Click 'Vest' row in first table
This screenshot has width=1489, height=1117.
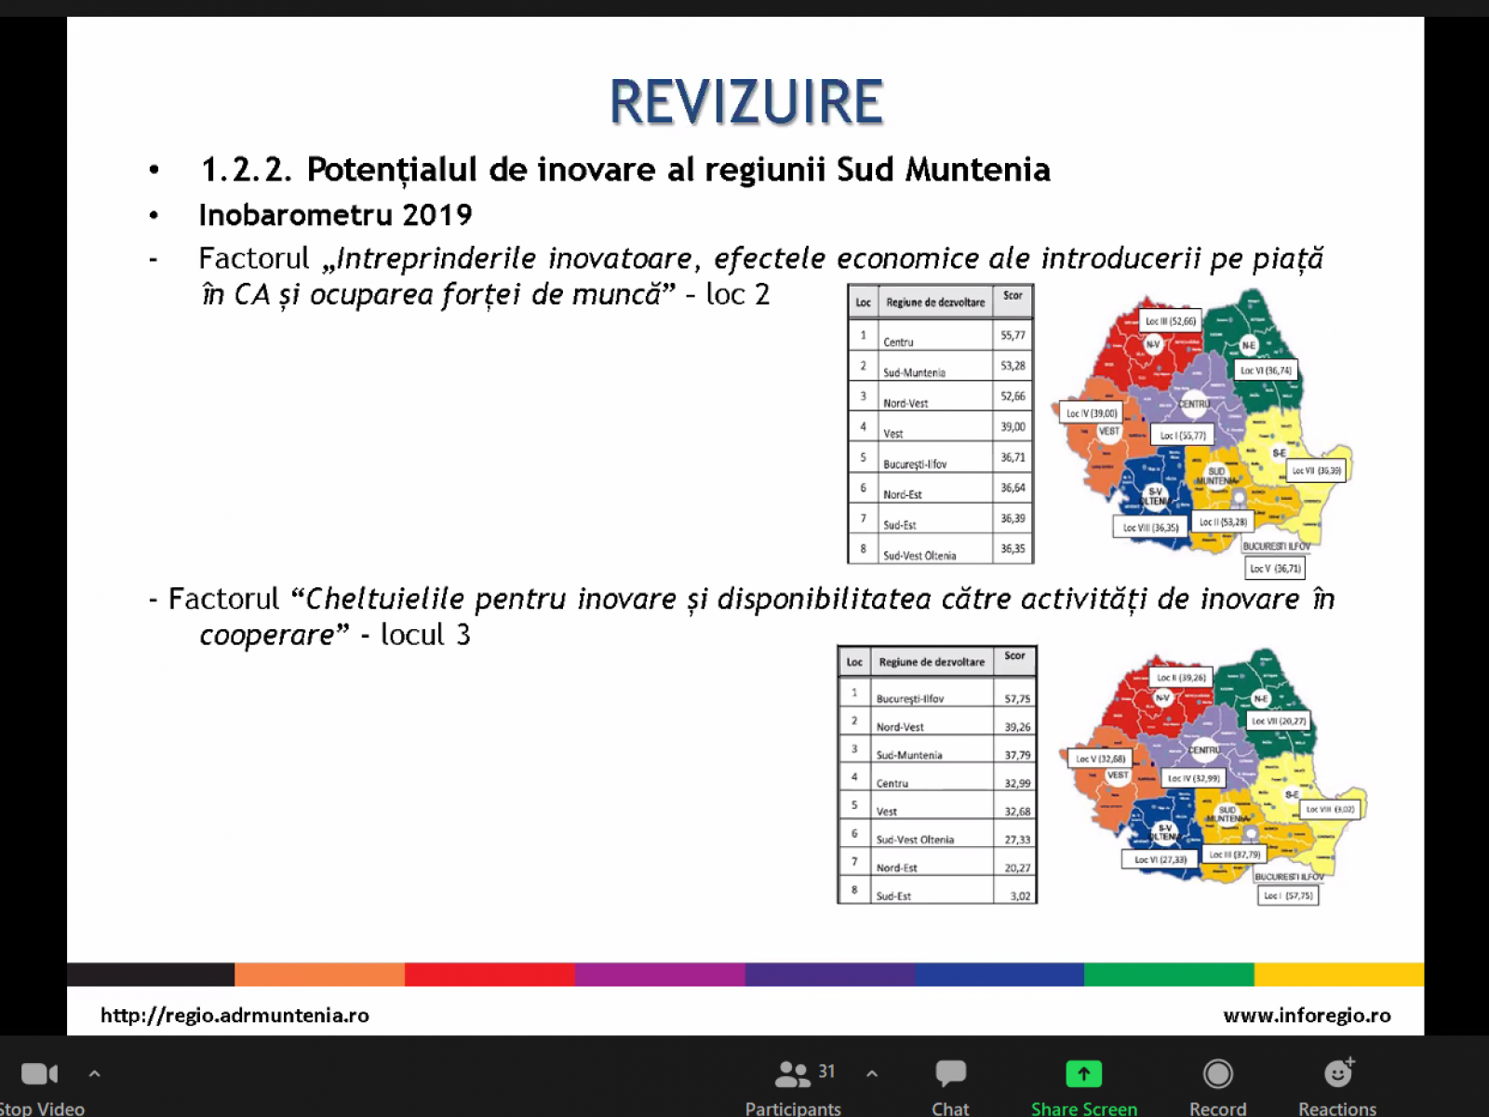pos(940,426)
